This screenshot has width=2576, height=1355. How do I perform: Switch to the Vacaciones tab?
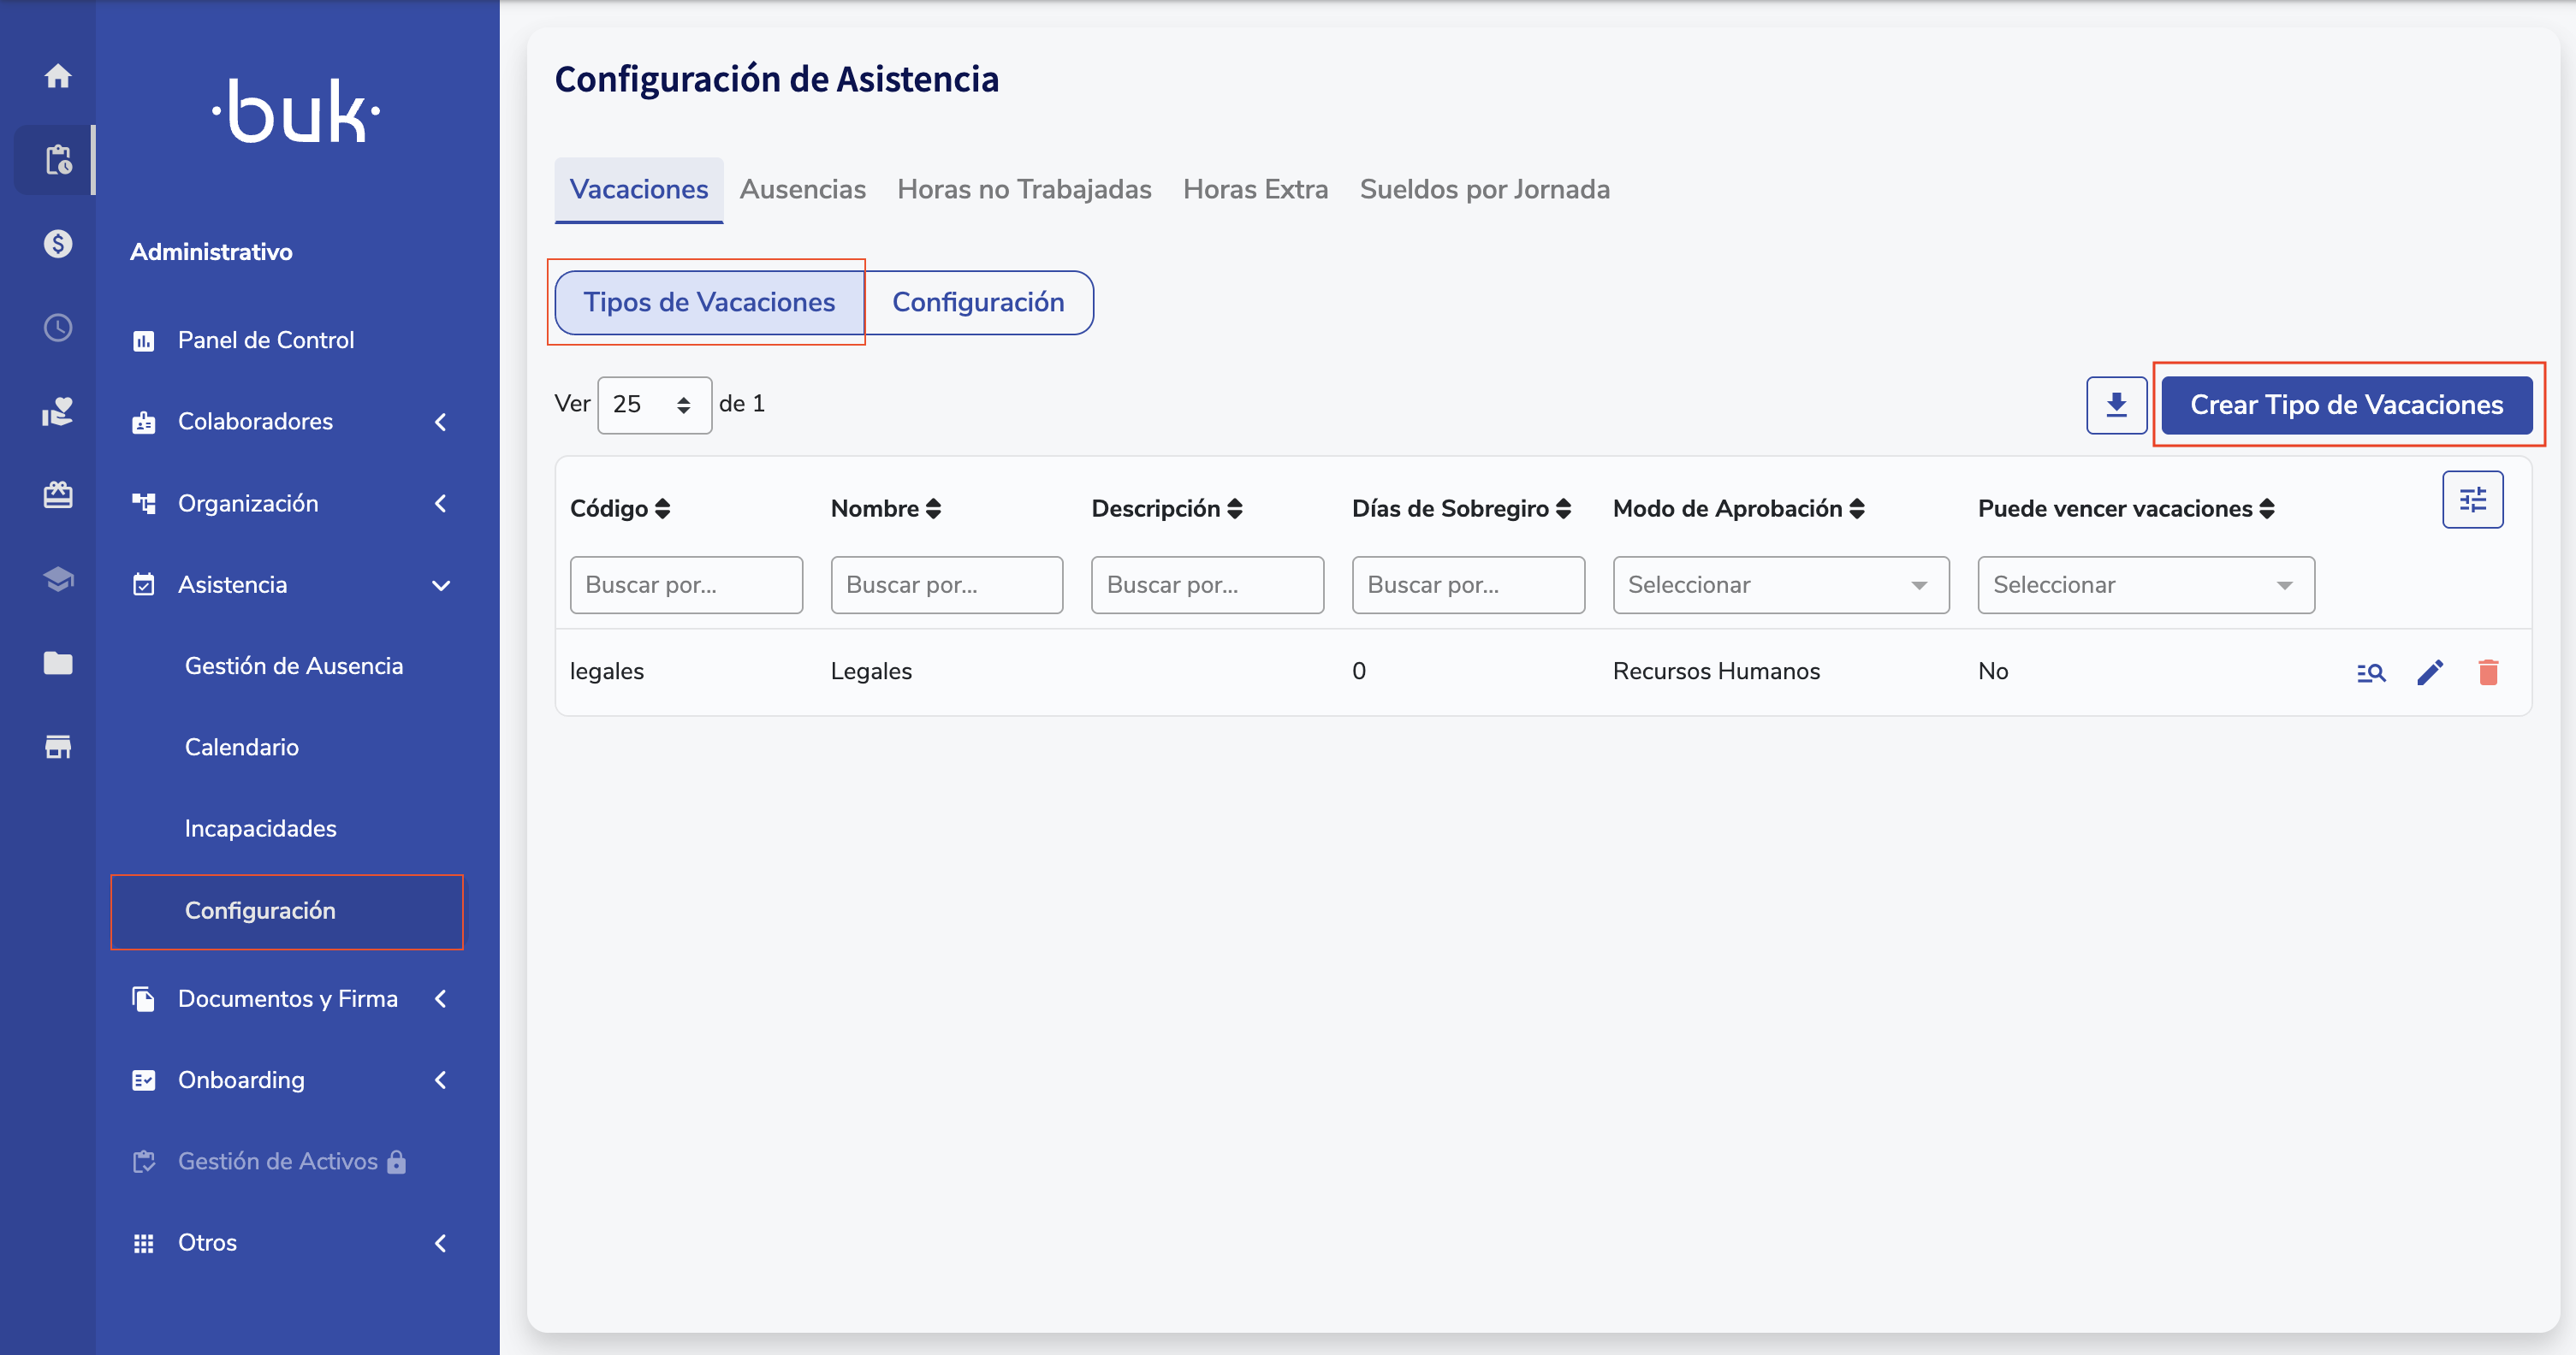[639, 190]
